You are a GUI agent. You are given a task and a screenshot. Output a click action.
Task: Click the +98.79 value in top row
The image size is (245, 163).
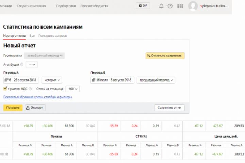pos(28,126)
